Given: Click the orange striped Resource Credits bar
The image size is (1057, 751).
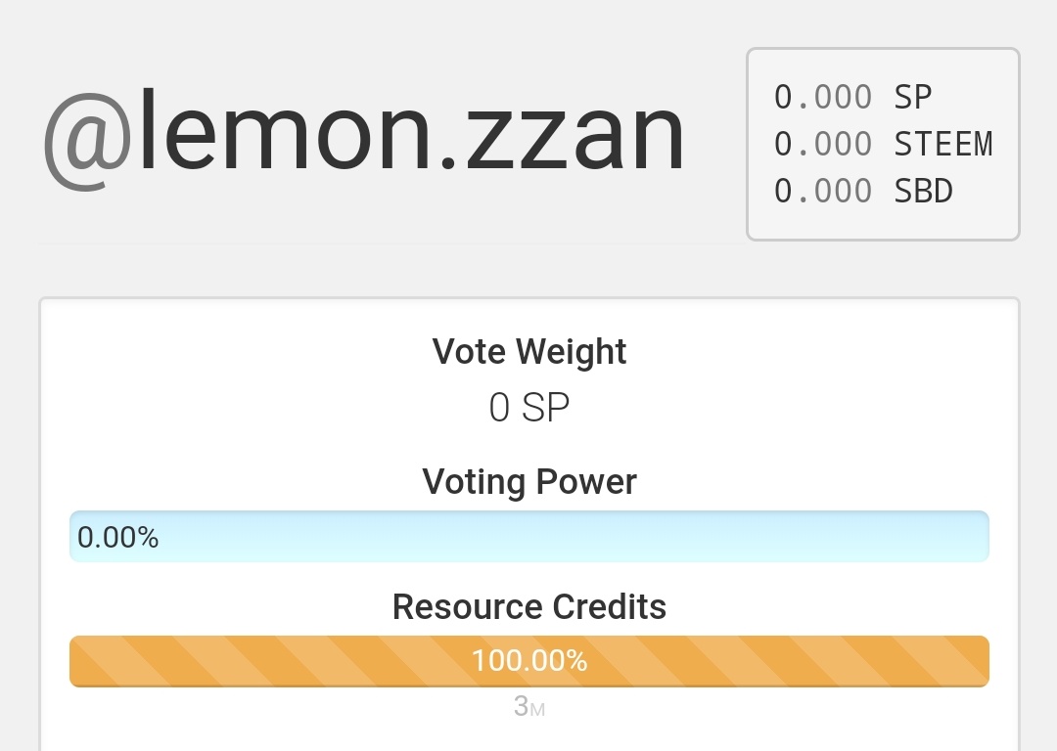Looking at the screenshot, I should [x=294, y=661].
